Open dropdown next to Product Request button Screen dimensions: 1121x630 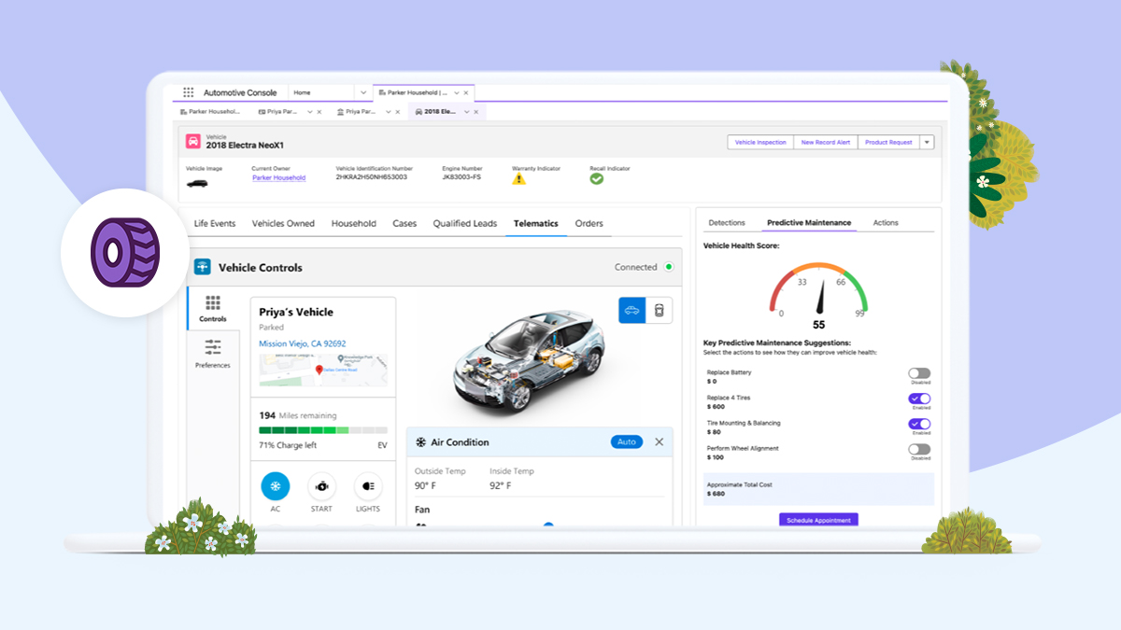click(x=927, y=142)
